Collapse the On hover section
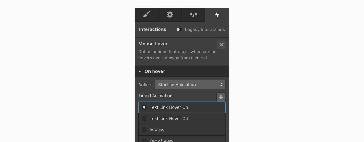The height and width of the screenshot is (142, 364). [x=140, y=71]
